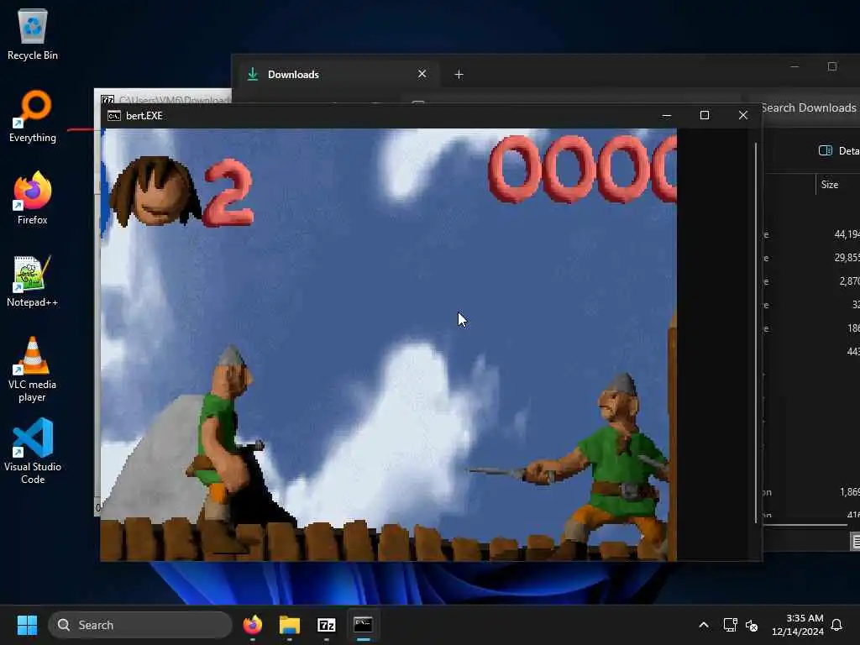This screenshot has height=645, width=860.
Task: Open File Explorer from the taskbar
Action: click(x=290, y=625)
